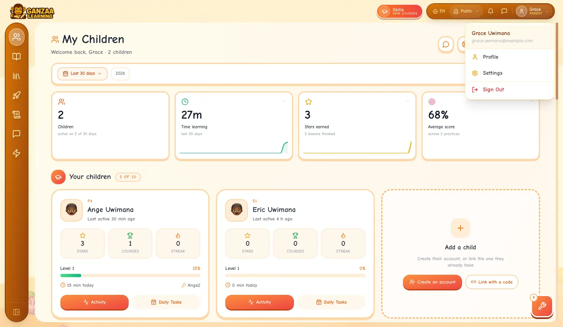
Task: Click the 2 OF 10 badge
Action: [x=128, y=177]
